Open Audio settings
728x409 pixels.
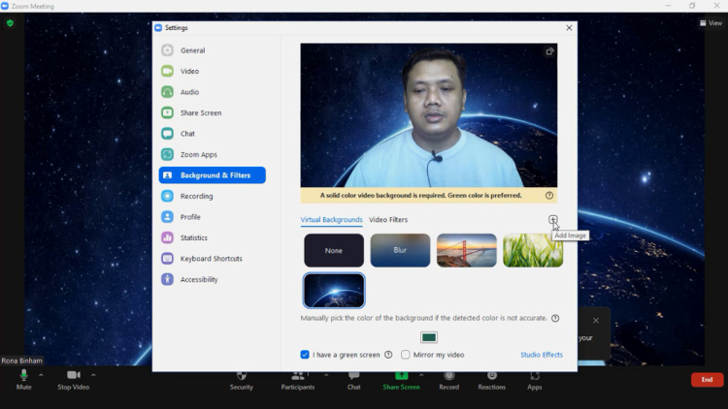click(213, 92)
